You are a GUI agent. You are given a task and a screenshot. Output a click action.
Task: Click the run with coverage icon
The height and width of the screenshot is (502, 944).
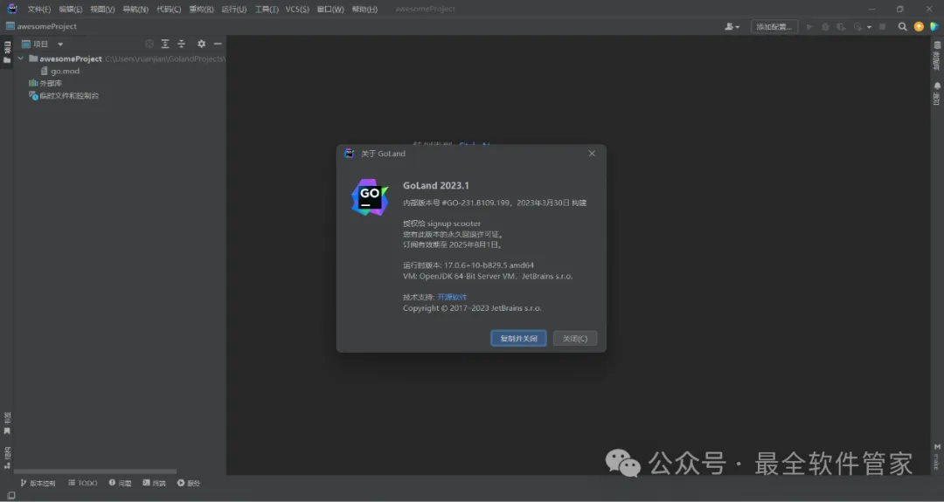pos(841,26)
